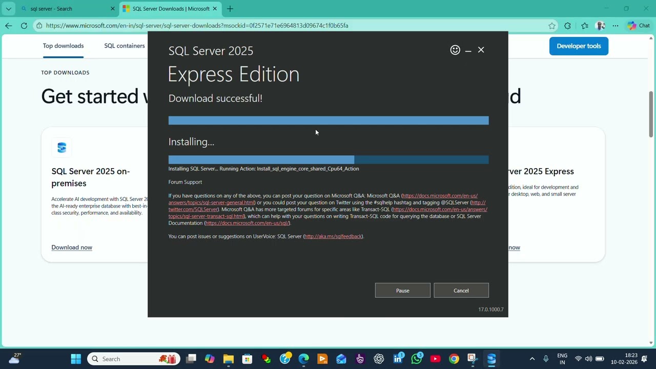Image resolution: width=656 pixels, height=369 pixels.
Task: Open the Developer tools button on the webpage
Action: click(579, 46)
